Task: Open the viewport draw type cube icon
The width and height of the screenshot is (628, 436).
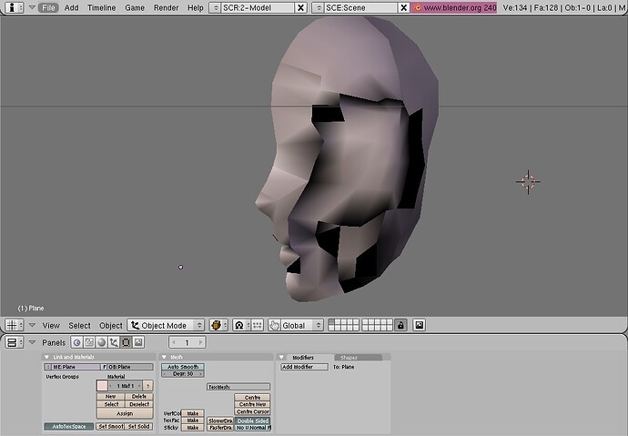Action: click(x=218, y=325)
